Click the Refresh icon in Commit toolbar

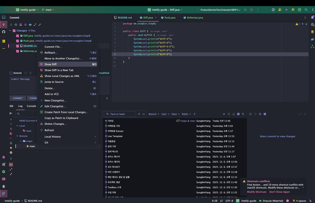[x=11, y=25]
